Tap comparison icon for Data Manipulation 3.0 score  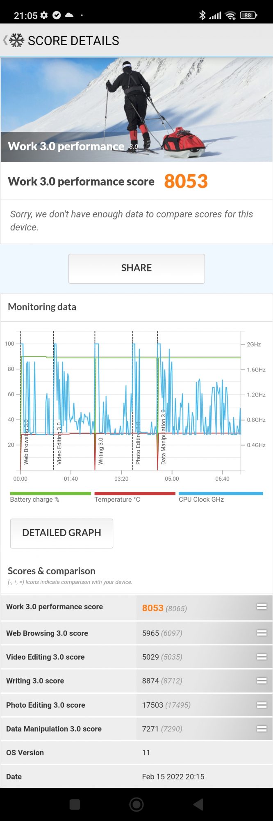pos(262,729)
